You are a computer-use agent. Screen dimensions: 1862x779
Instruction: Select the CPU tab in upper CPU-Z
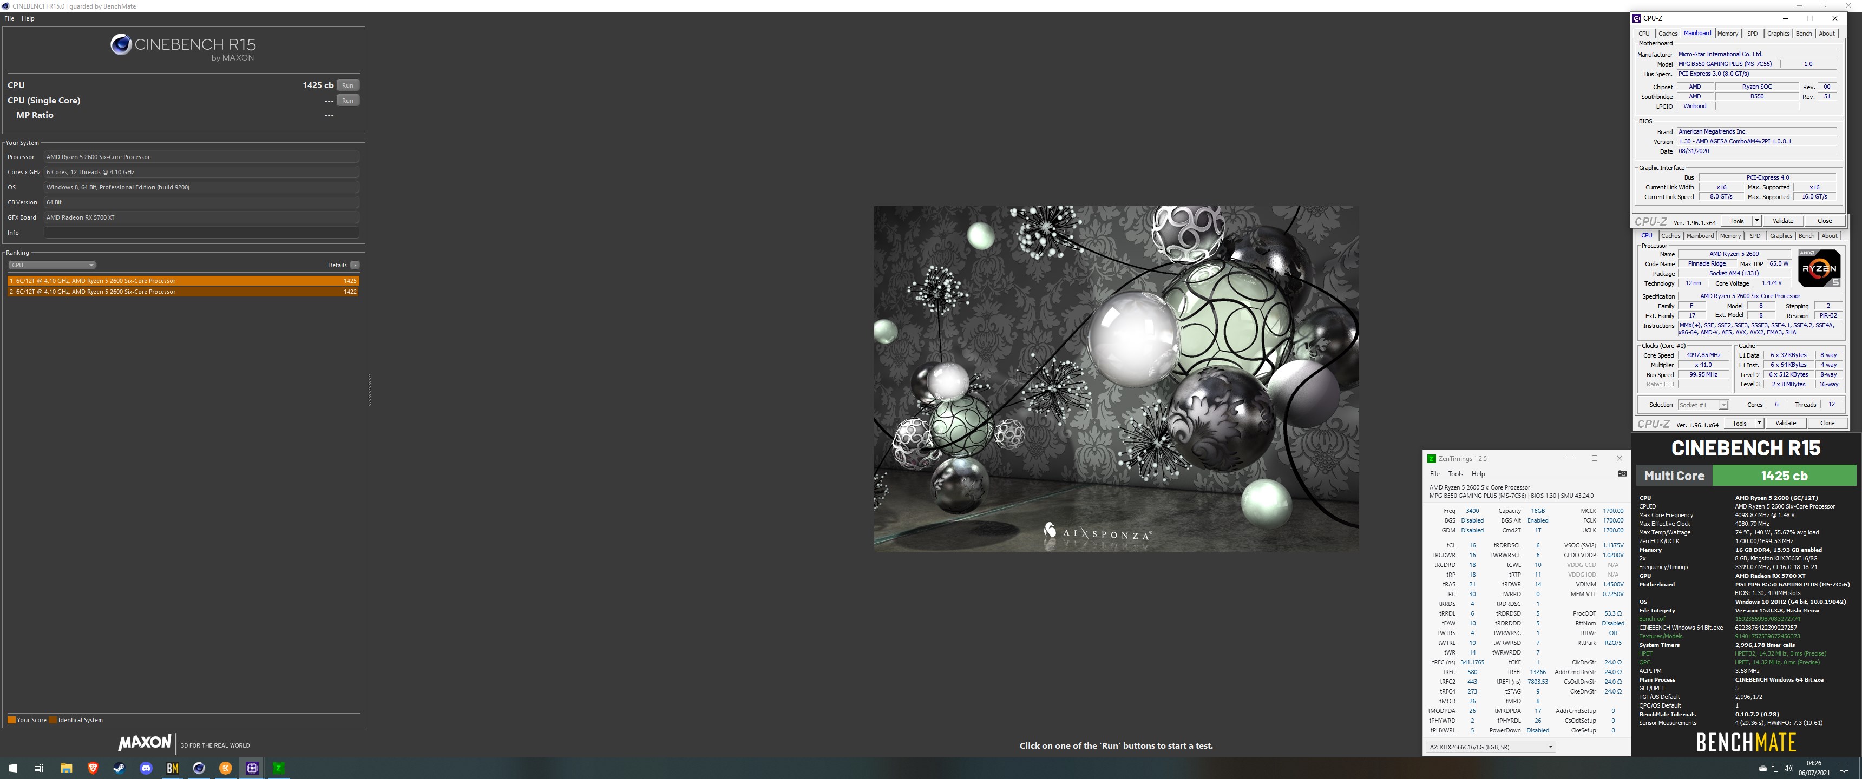tap(1644, 34)
